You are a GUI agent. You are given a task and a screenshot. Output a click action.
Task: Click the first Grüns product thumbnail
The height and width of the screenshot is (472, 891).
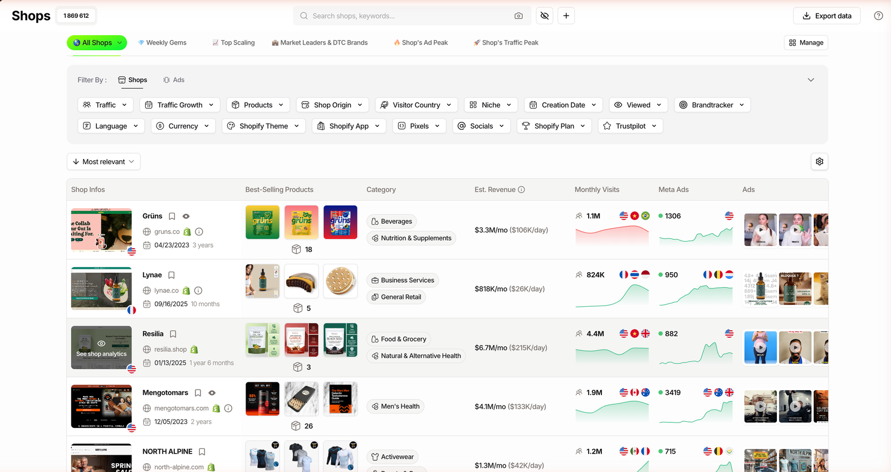(x=263, y=222)
